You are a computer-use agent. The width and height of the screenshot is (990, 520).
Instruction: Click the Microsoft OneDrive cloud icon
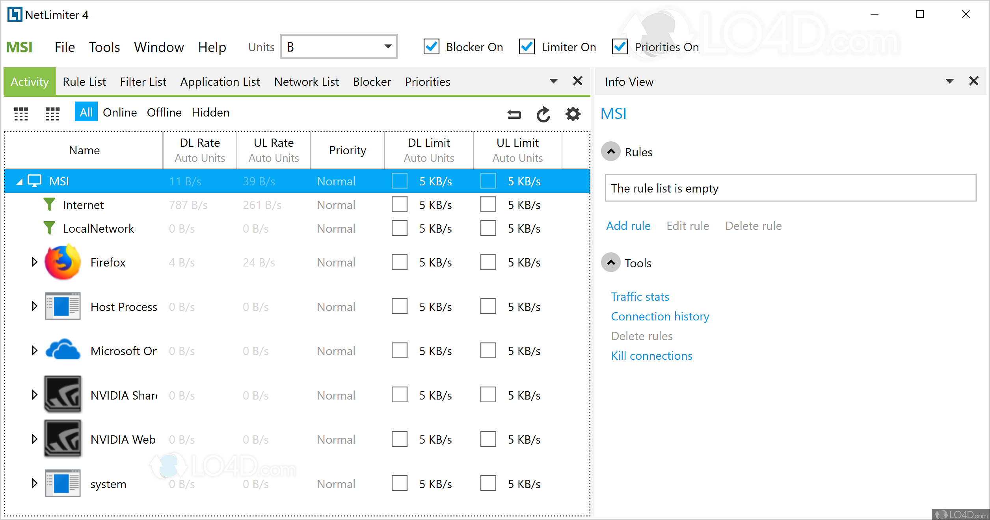[62, 350]
